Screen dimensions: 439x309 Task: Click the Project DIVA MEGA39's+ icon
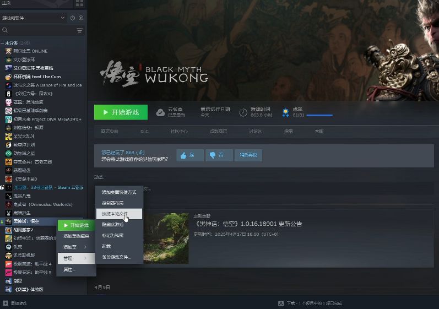[x=9, y=119]
